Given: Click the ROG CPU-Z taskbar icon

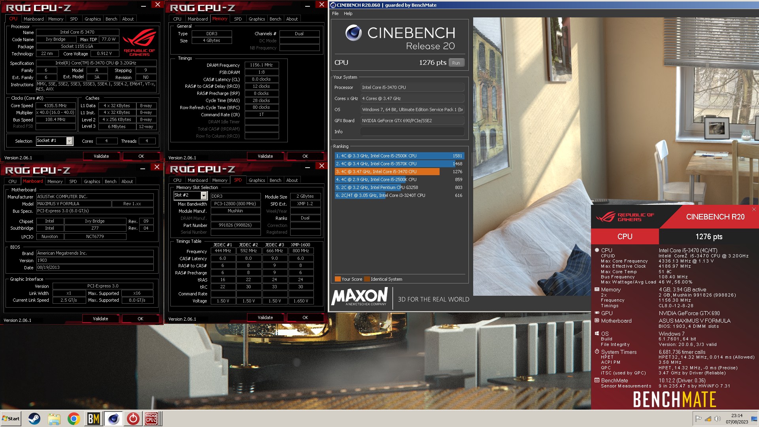Looking at the screenshot, I should (152, 418).
